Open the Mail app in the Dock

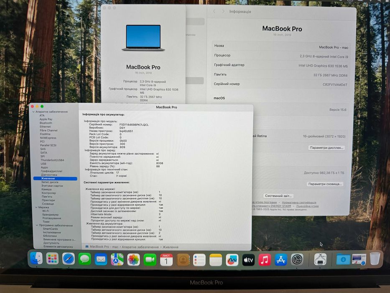(x=101, y=260)
